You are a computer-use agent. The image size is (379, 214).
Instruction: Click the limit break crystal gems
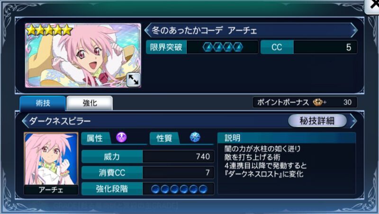223,47
